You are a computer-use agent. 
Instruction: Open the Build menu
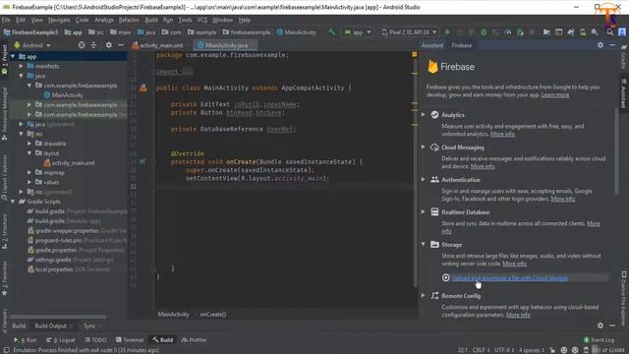pyautogui.click(x=151, y=20)
